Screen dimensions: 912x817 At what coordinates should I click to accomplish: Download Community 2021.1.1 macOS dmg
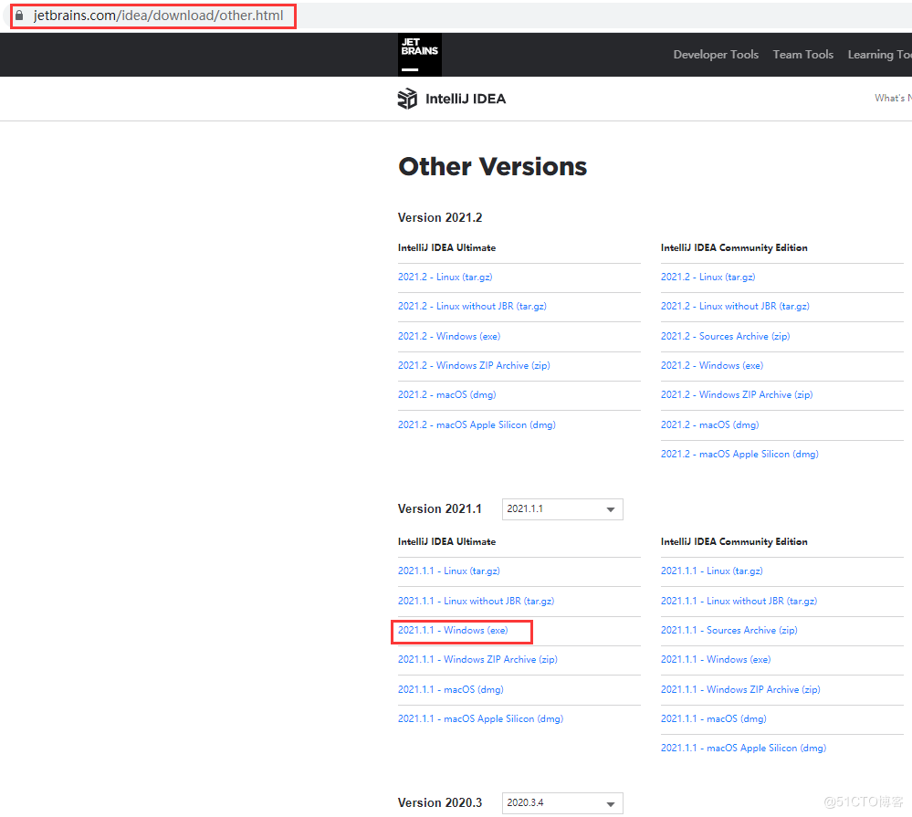pyautogui.click(x=714, y=718)
